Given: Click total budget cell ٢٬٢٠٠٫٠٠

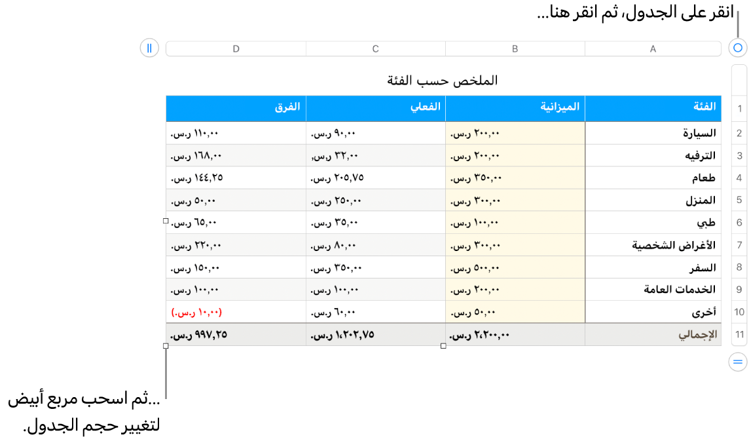Looking at the screenshot, I should (515, 334).
